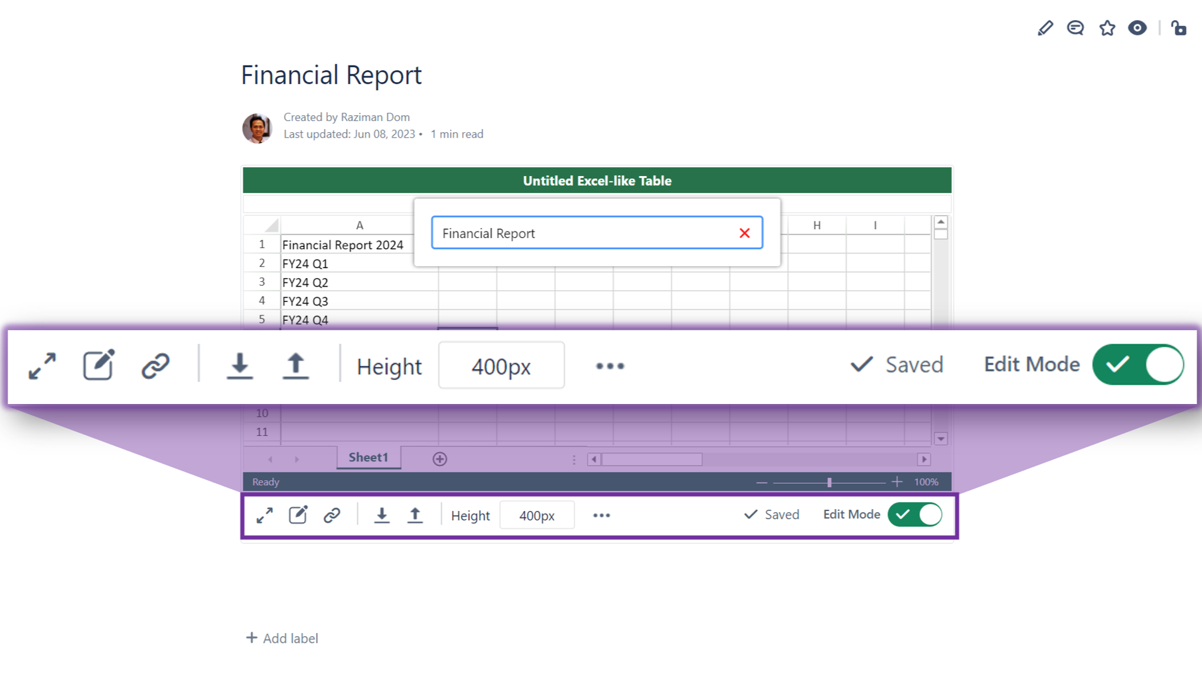The width and height of the screenshot is (1202, 684).
Task: Click the pencil edit page icon
Action: [x=1045, y=28]
